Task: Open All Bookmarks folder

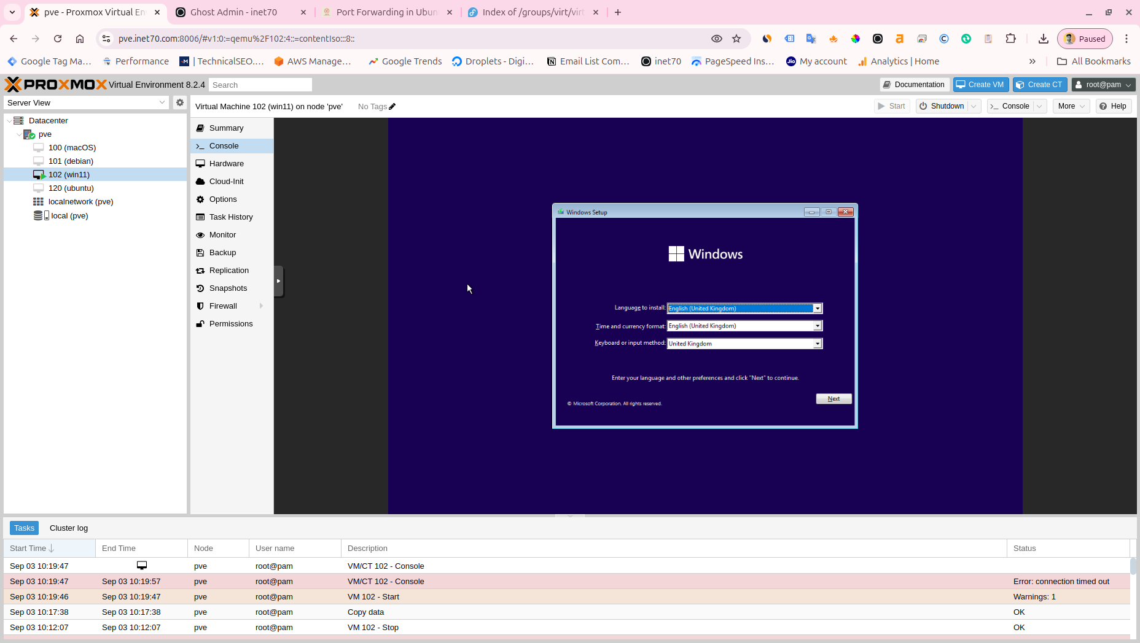Action: click(x=1094, y=61)
